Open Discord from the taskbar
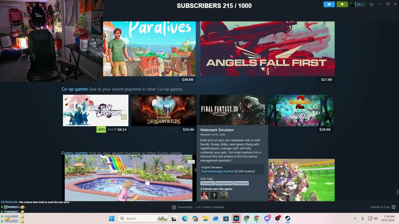 [x=267, y=218]
